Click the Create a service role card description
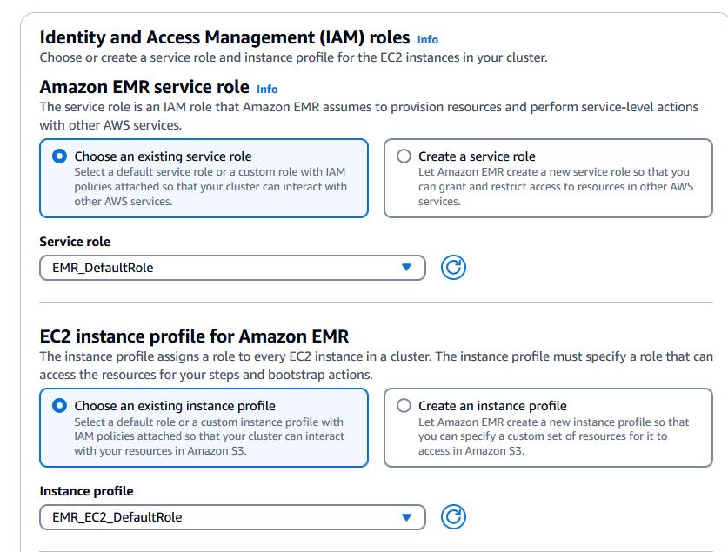Viewport: 728px width, 552px height. coord(555,187)
